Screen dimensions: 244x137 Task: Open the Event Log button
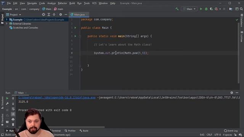(231, 131)
